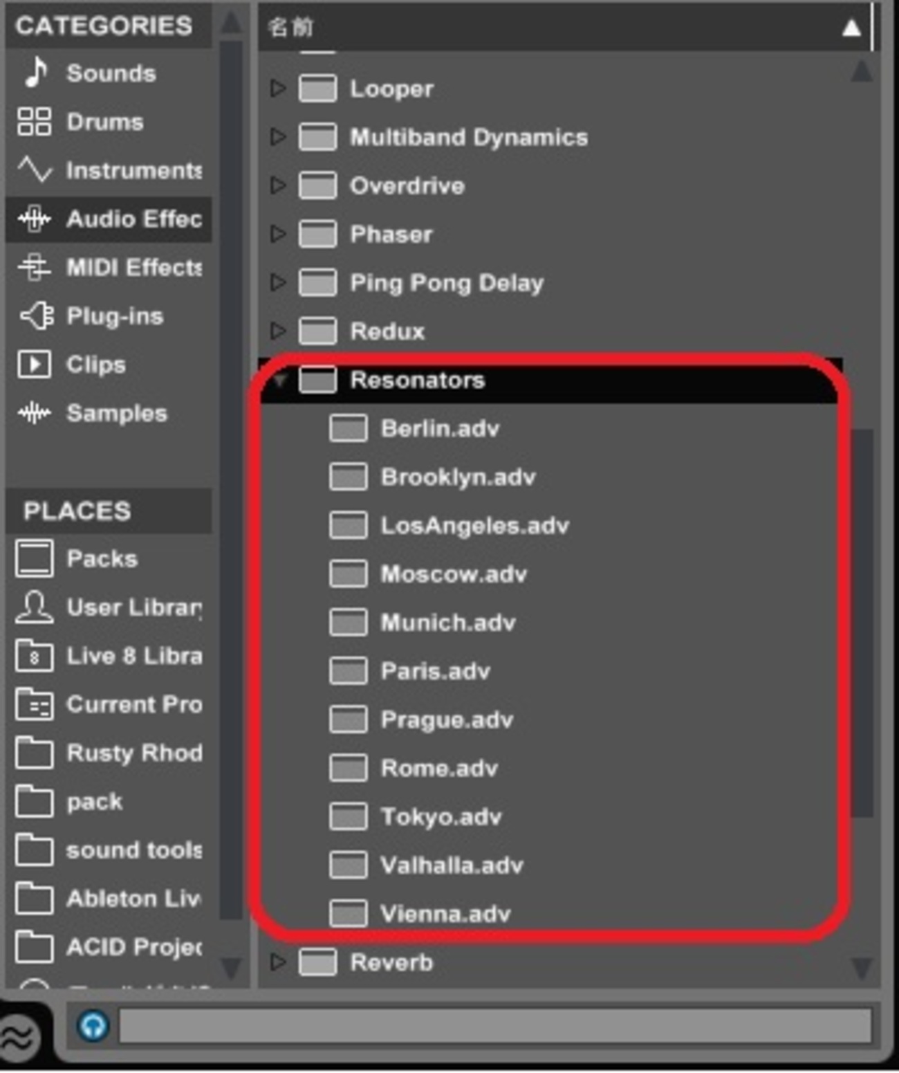Select the MIDI Effects category icon
This screenshot has width=899, height=1073.
(x=35, y=268)
